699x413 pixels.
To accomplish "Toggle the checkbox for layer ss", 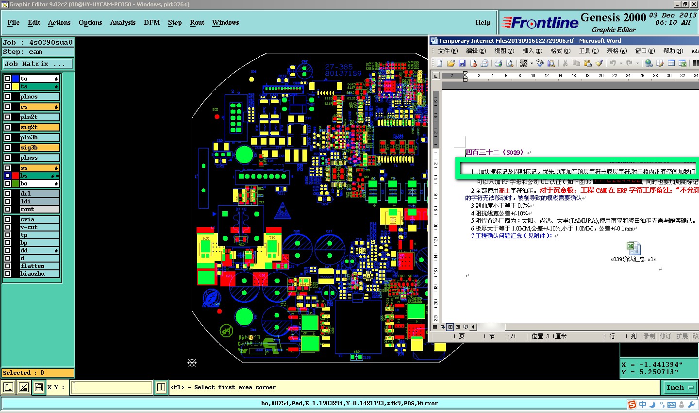I will [x=8, y=168].
